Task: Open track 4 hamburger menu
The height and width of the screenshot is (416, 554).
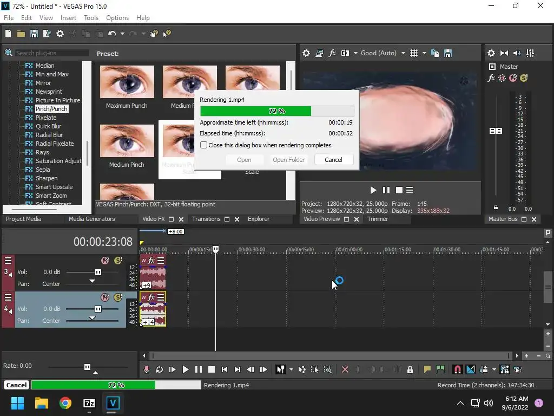Action: pyautogui.click(x=8, y=297)
